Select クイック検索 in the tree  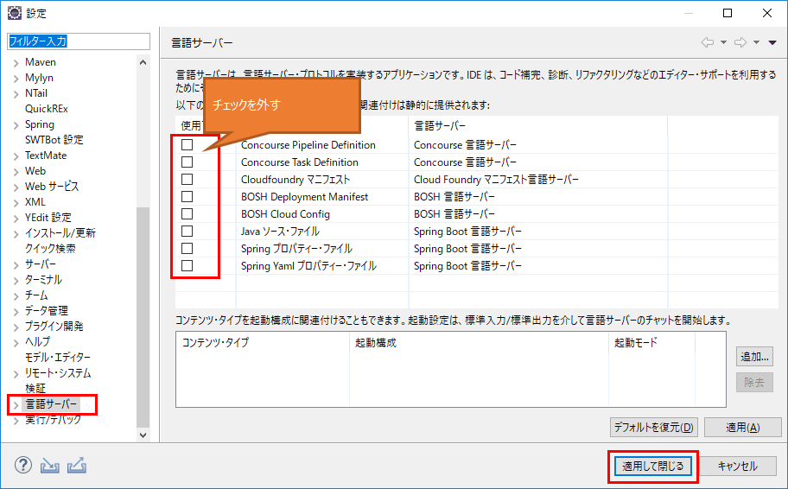click(50, 248)
